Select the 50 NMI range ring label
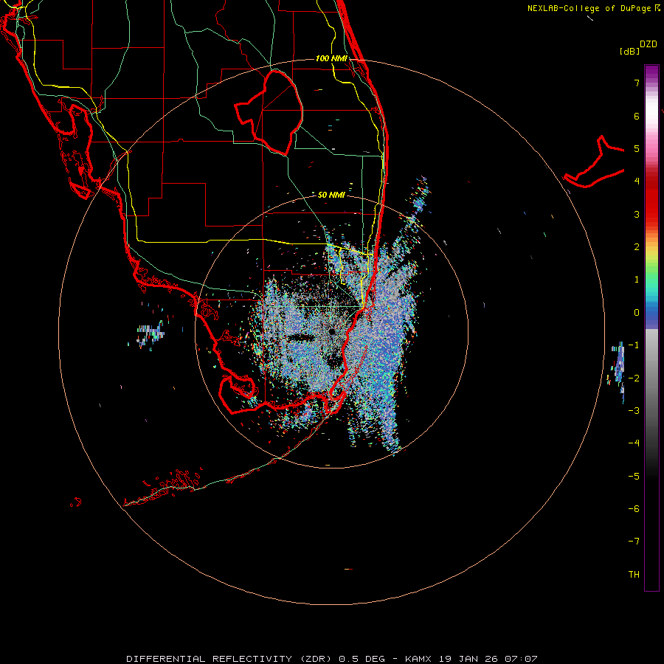The image size is (664, 664). (x=331, y=195)
